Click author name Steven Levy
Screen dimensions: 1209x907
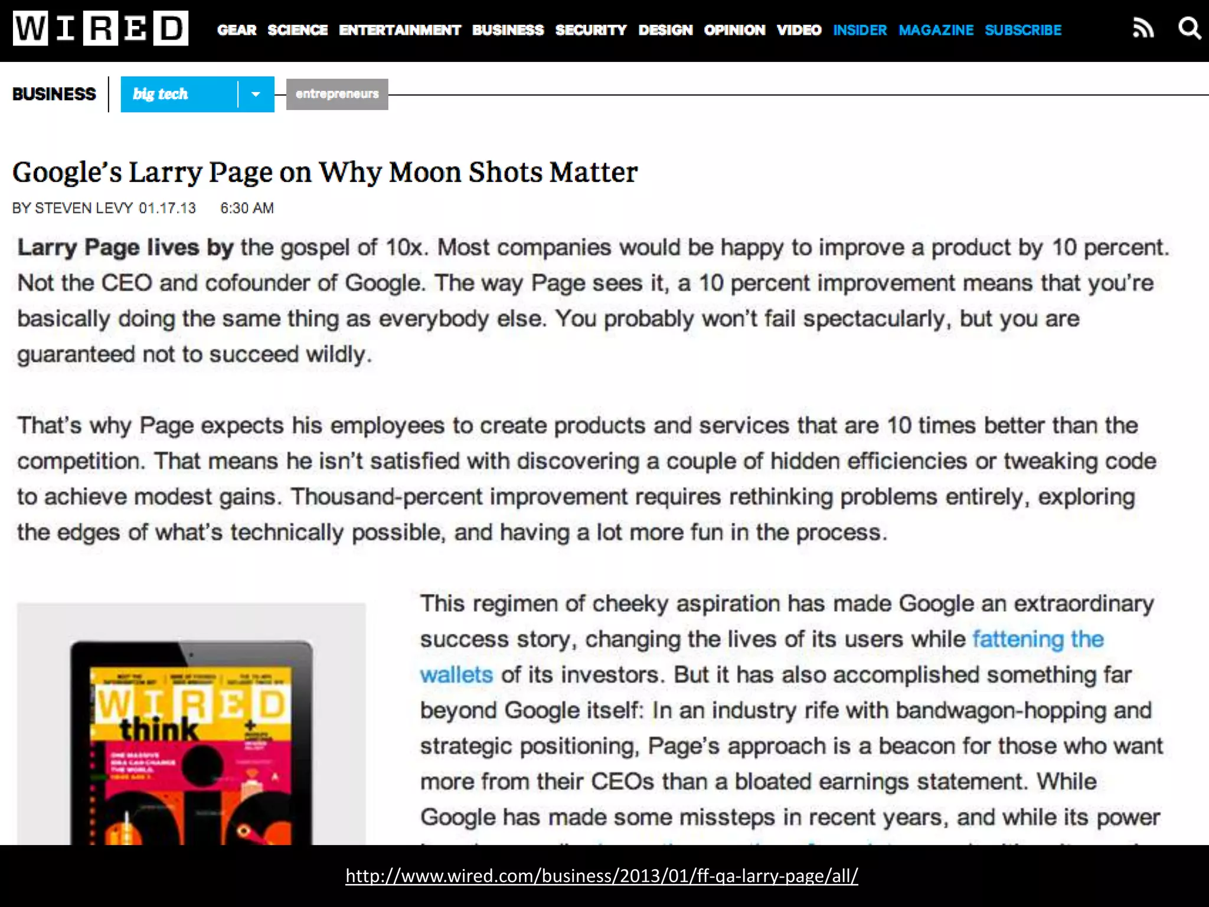click(x=83, y=208)
